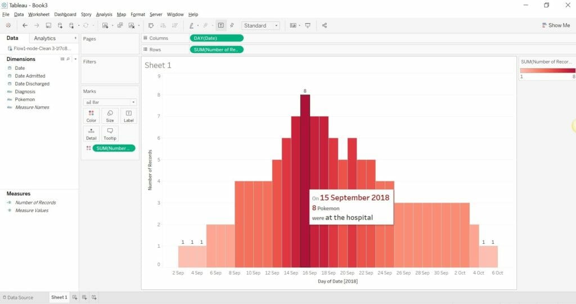Click the Undo back arrow in toolbar
The height and width of the screenshot is (304, 576).
pos(25,25)
